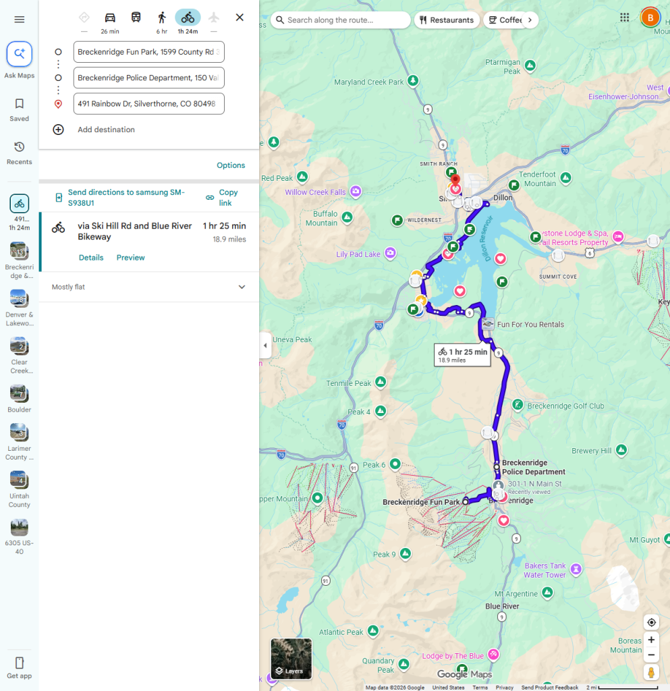The width and height of the screenshot is (670, 691).
Task: Select flights travel mode
Action: point(214,18)
